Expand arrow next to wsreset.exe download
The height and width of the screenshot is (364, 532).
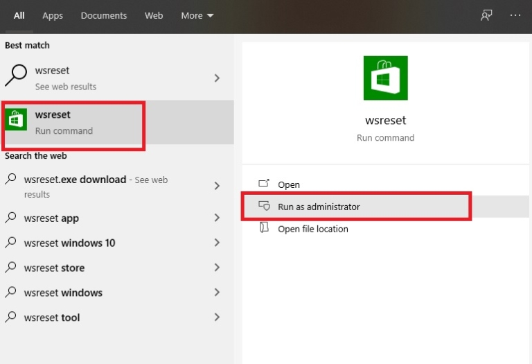click(x=217, y=186)
